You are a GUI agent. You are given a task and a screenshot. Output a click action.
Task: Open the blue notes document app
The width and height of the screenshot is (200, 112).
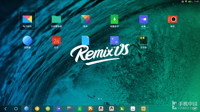[85, 40]
